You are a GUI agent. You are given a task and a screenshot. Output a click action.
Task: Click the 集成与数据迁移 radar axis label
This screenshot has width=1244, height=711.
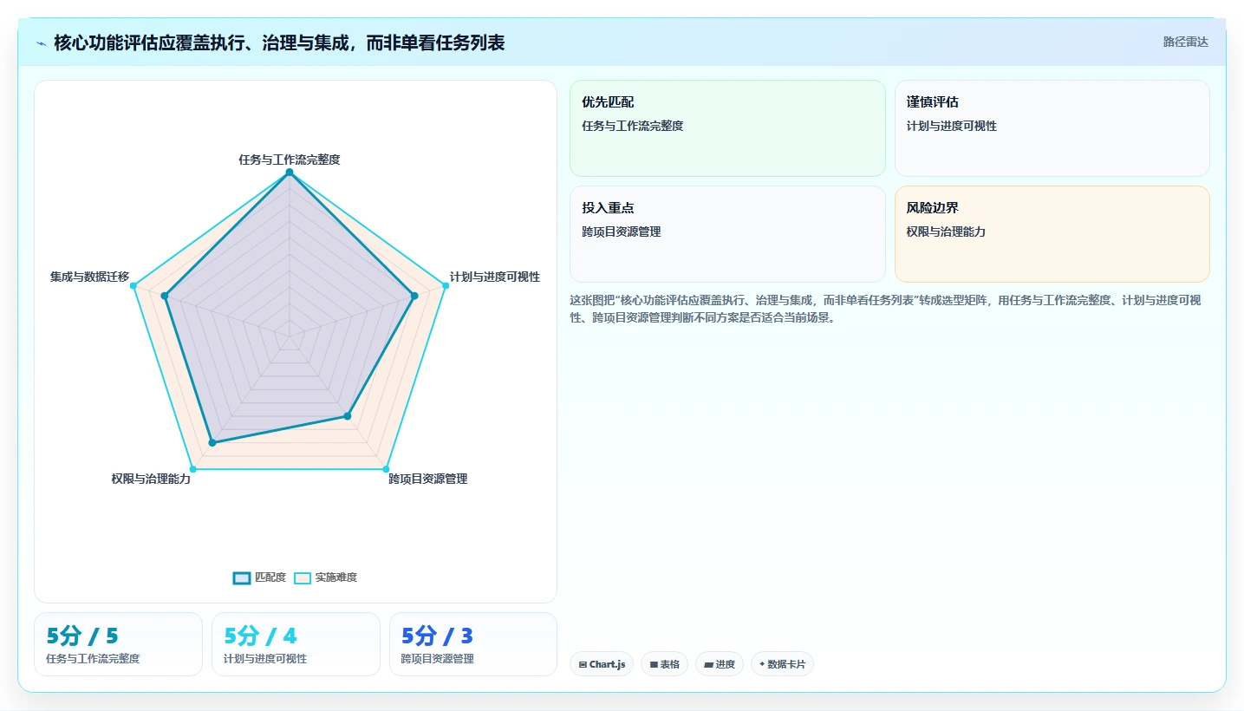click(89, 277)
